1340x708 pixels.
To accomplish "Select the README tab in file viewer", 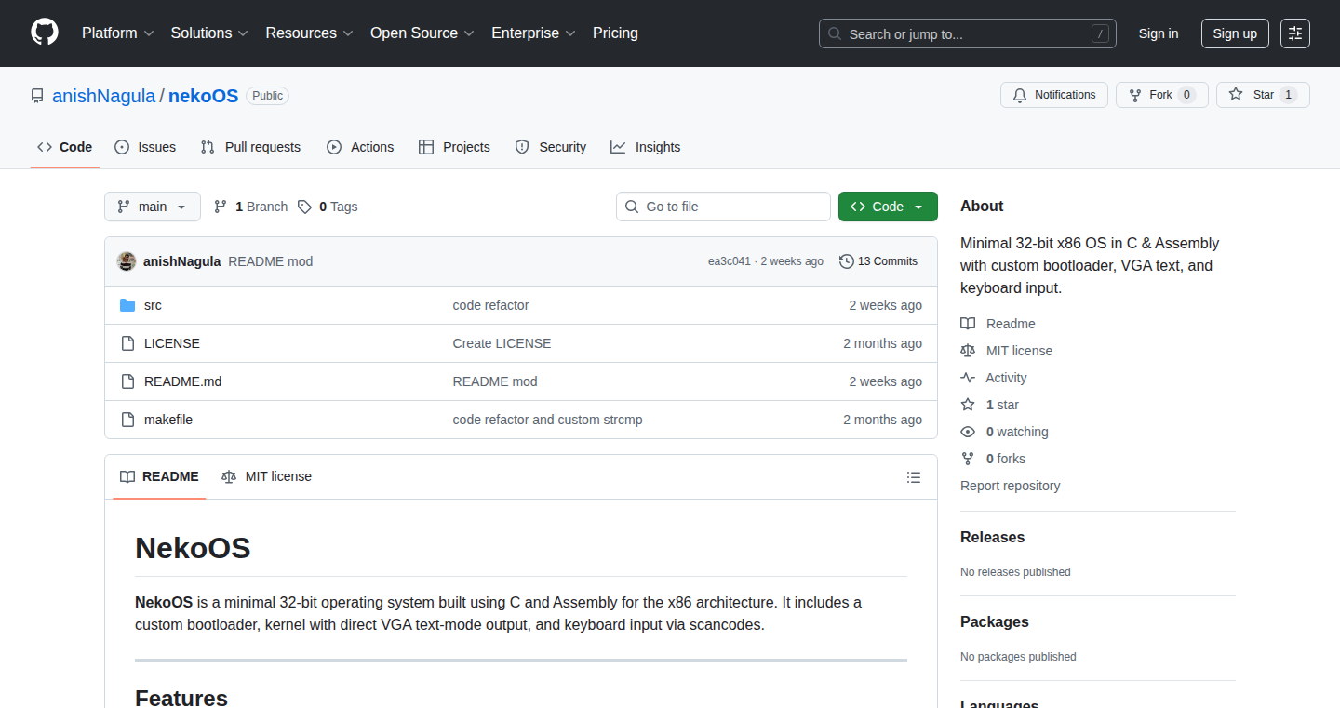I will [159, 476].
